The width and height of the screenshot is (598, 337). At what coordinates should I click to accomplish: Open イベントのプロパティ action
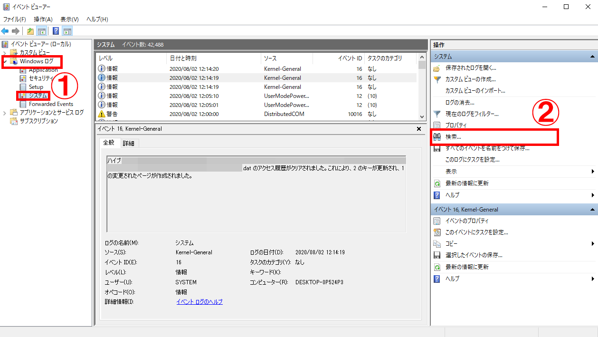pyautogui.click(x=467, y=221)
